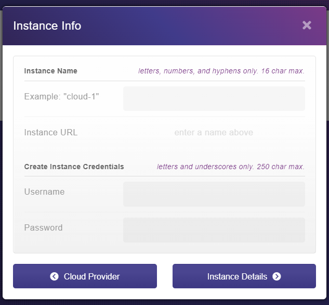The width and height of the screenshot is (329, 305).
Task: Click the left arrow icon beside Cloud Provider
Action: pos(55,276)
